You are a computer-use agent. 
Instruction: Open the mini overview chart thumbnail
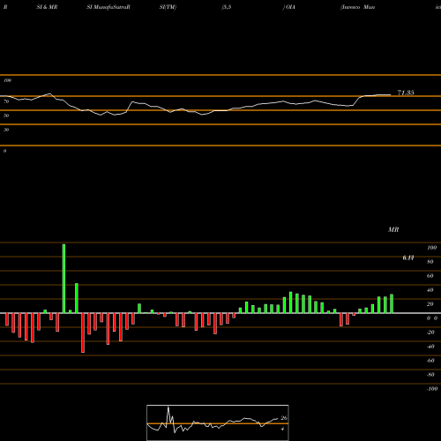pyautogui.click(x=218, y=422)
